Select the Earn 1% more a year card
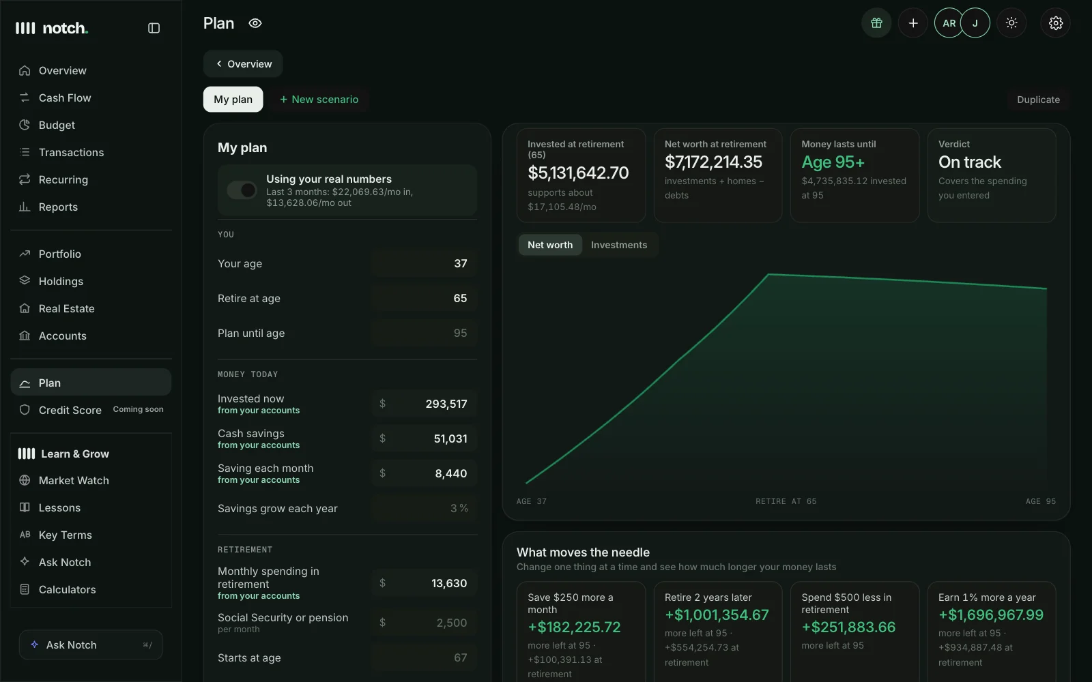The image size is (1092, 682). (992, 632)
